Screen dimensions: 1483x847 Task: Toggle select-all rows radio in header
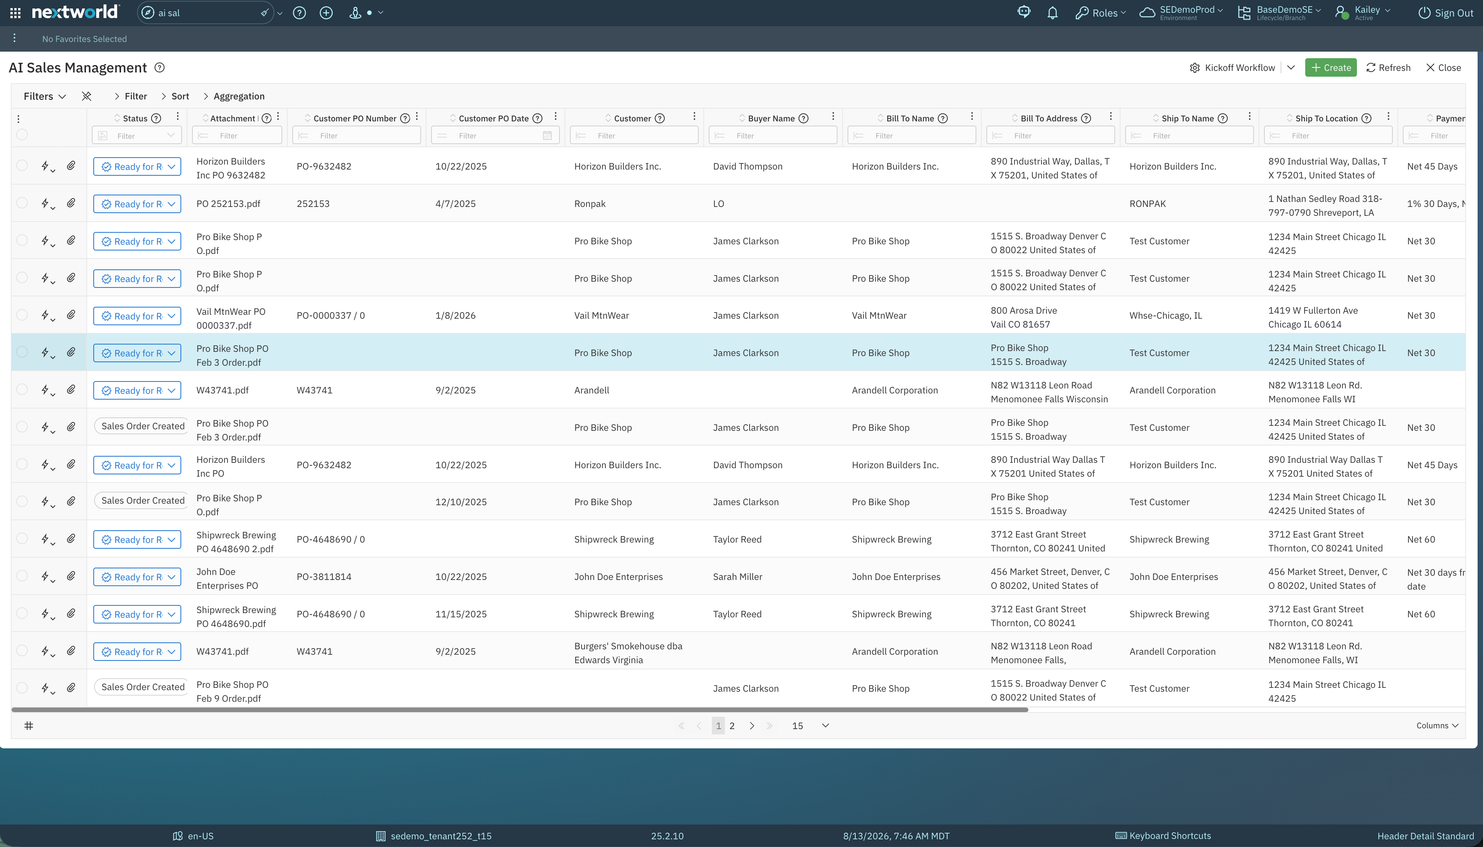22,134
